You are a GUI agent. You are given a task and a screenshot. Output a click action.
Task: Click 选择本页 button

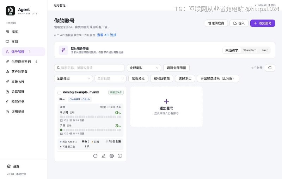coord(185,78)
